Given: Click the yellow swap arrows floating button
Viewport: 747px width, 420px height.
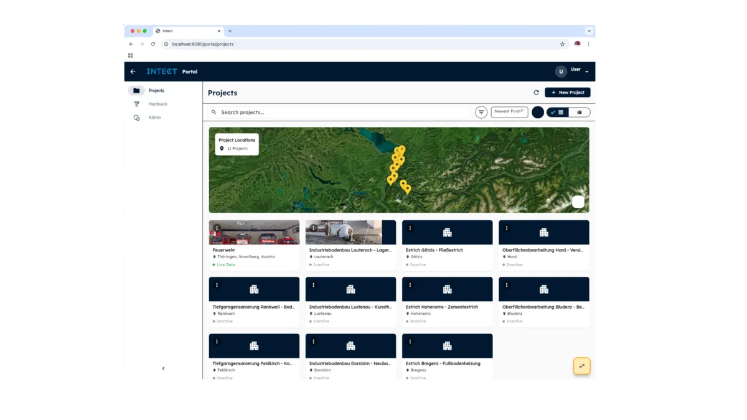Looking at the screenshot, I should tap(581, 366).
